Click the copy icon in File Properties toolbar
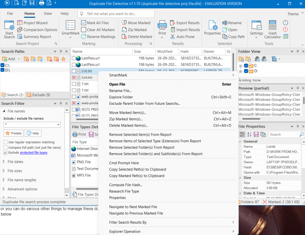Viewport: 305px width, 235px height. [263, 134]
